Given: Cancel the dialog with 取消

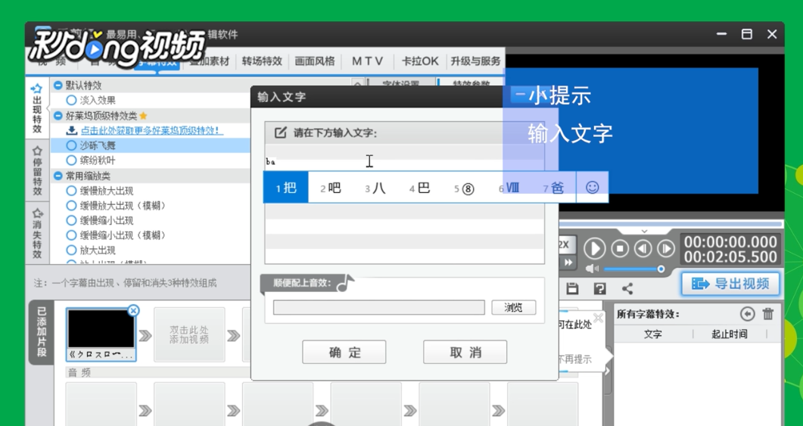Looking at the screenshot, I should coord(465,353).
